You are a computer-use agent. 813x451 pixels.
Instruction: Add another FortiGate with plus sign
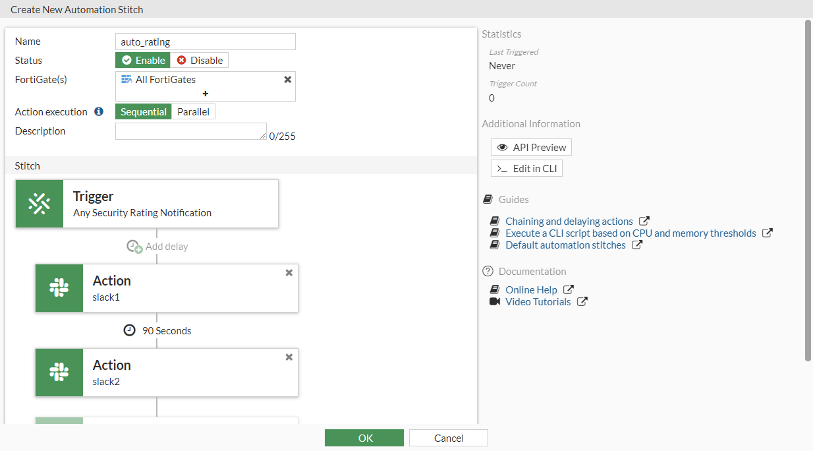(x=206, y=94)
